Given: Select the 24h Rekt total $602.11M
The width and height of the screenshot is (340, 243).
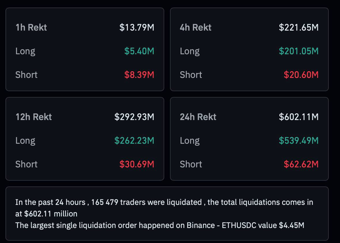Looking at the screenshot, I should coord(299,117).
